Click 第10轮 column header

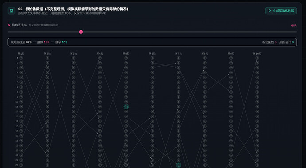point(257,54)
